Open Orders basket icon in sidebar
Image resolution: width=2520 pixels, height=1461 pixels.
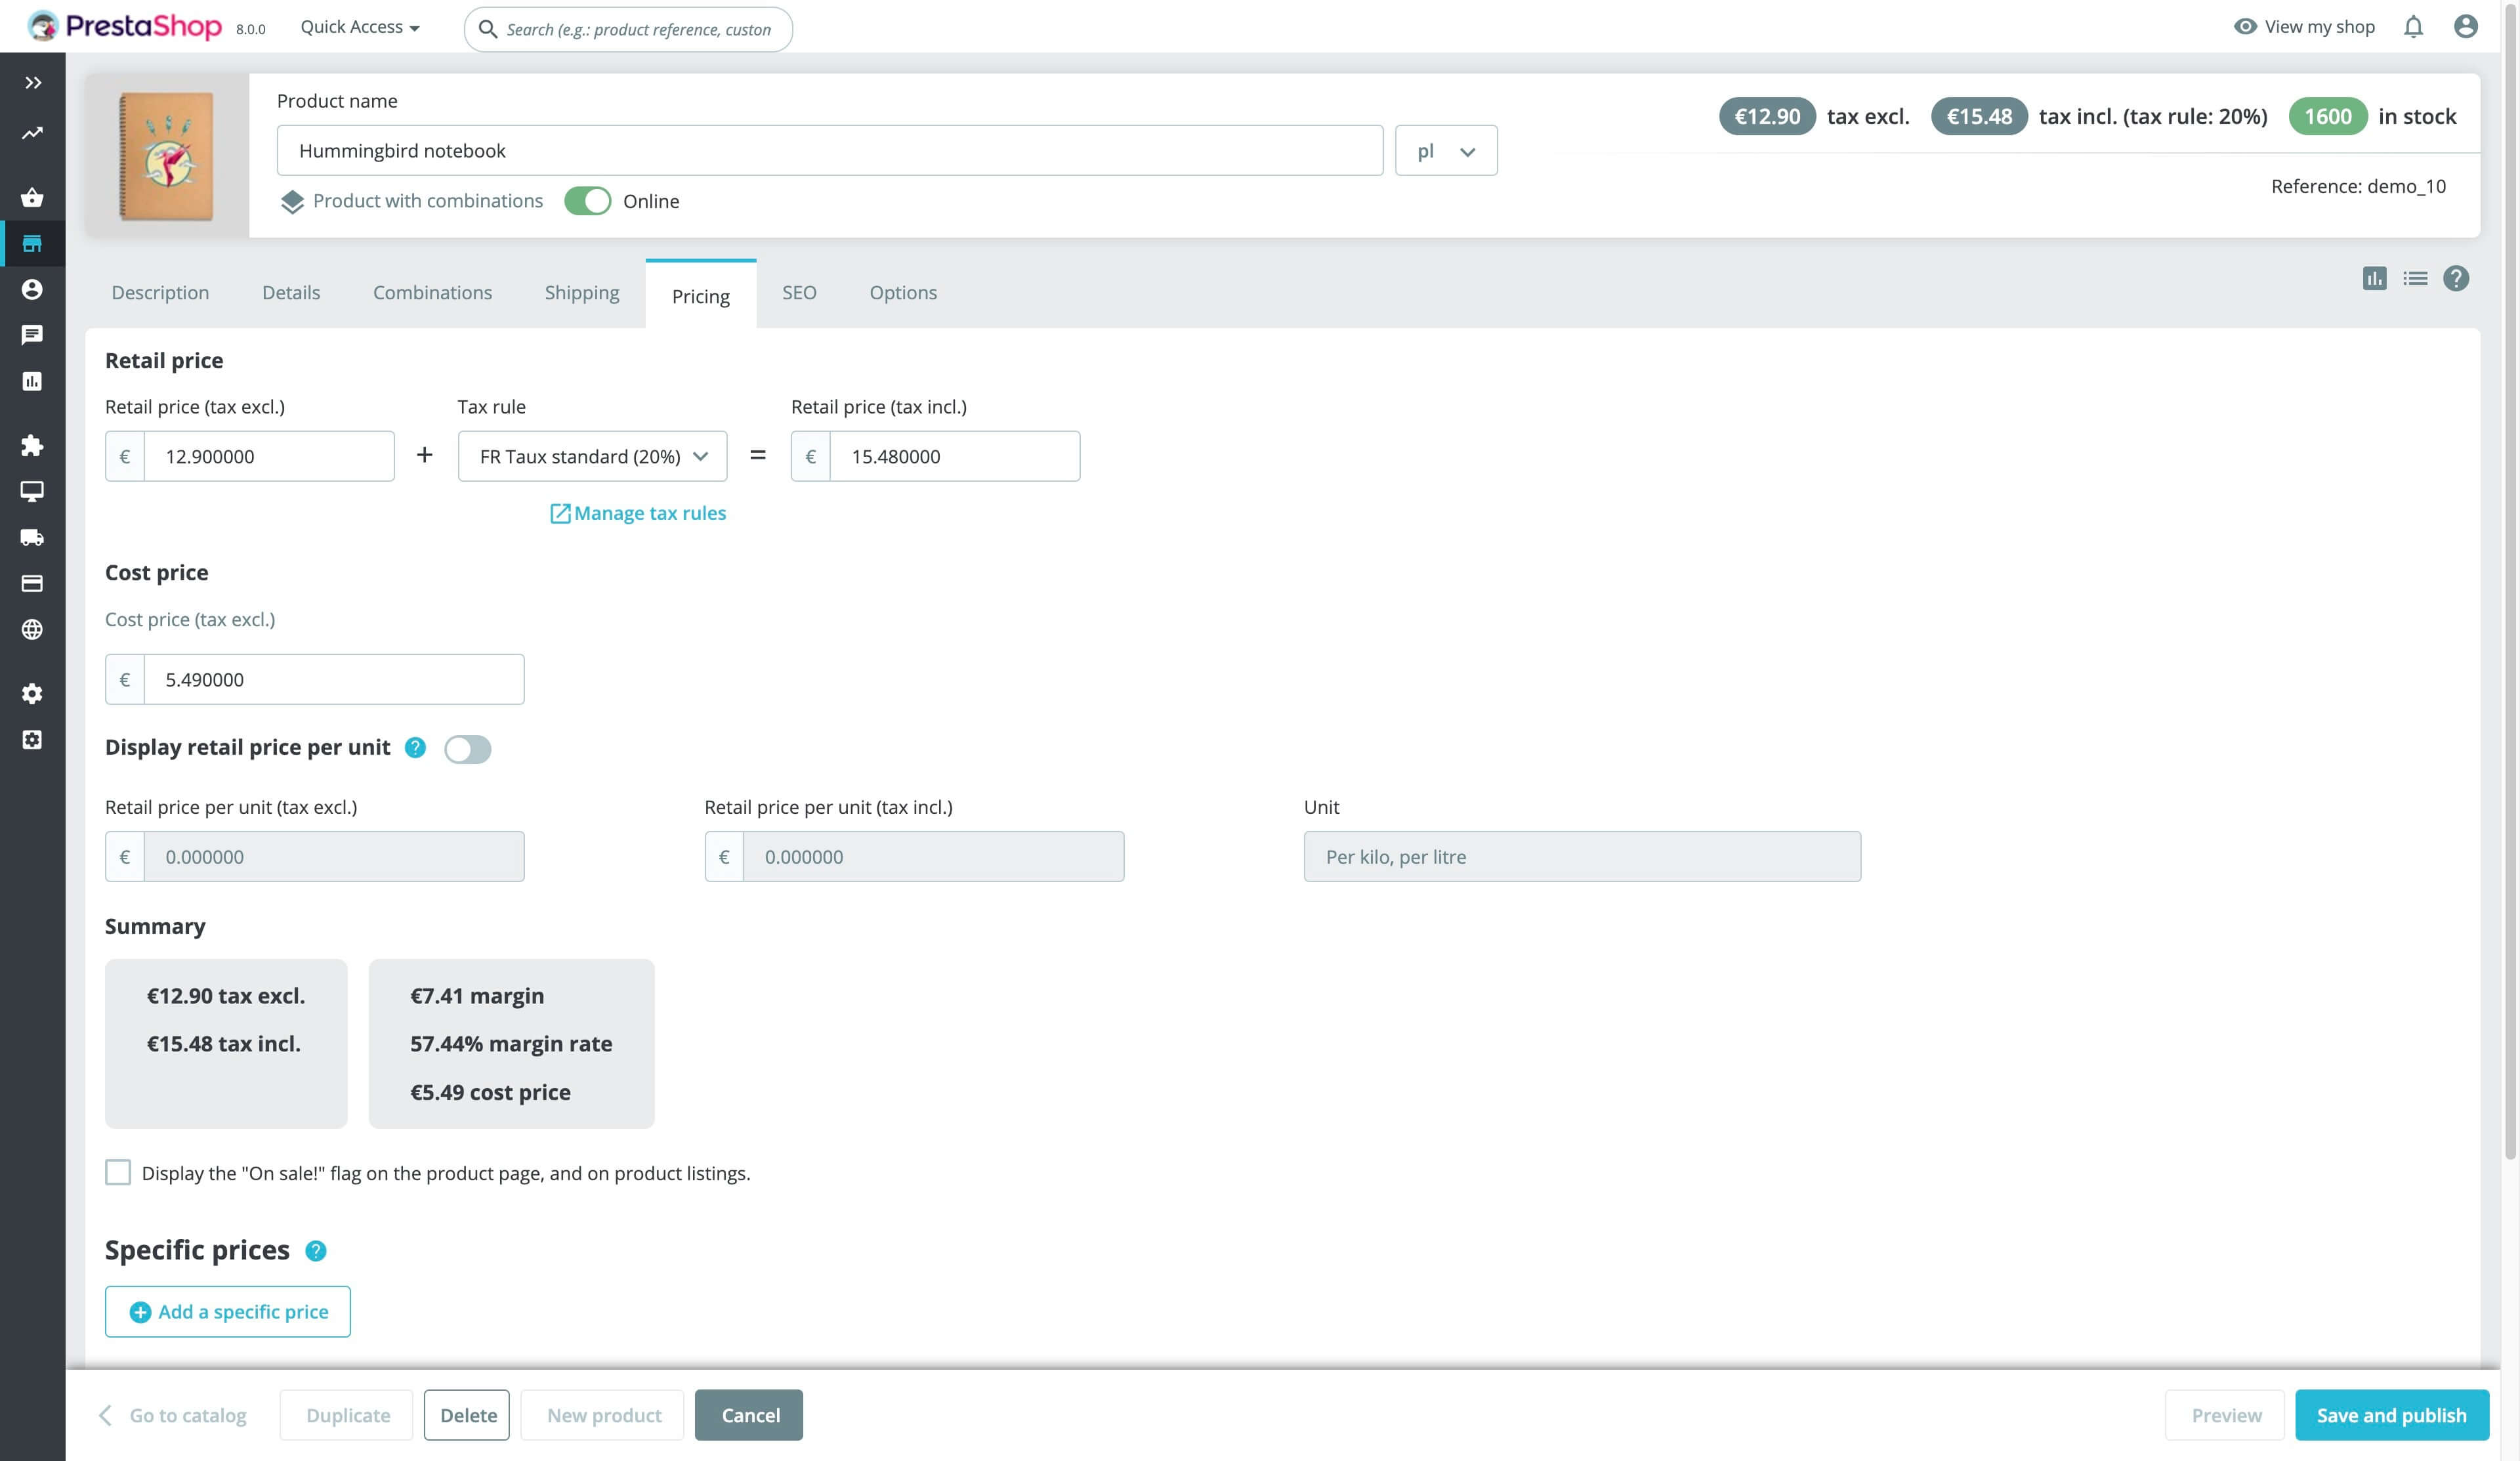pyautogui.click(x=33, y=197)
